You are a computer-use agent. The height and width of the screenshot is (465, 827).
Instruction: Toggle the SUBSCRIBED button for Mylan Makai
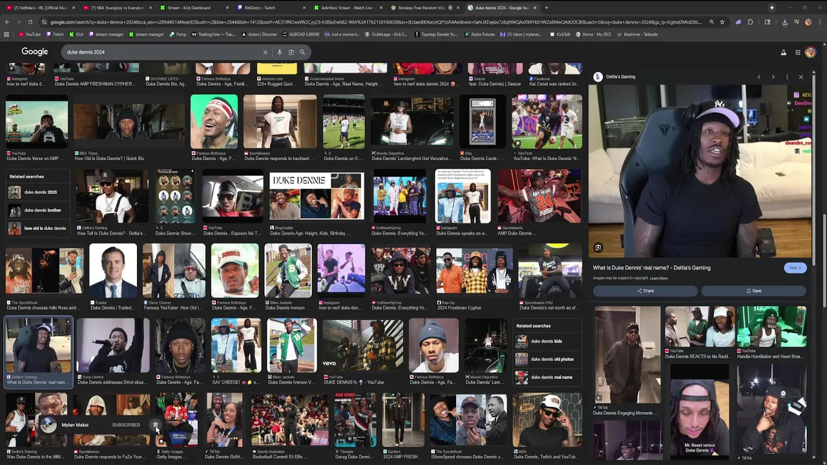click(126, 425)
